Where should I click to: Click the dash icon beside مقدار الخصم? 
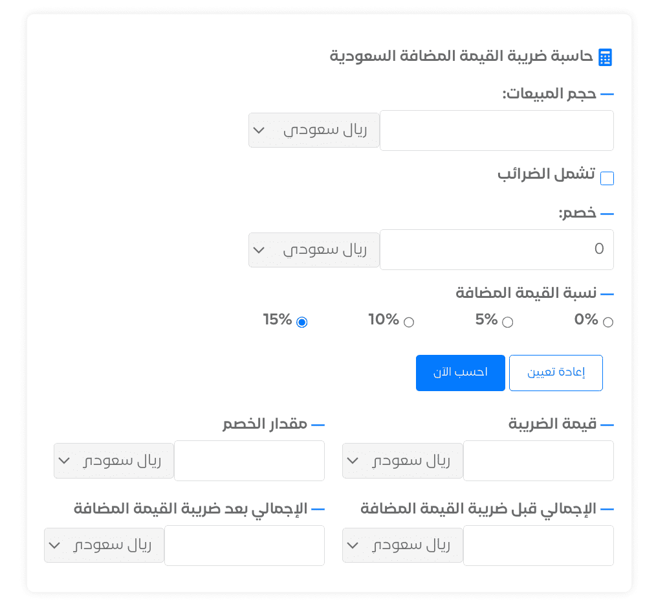[318, 424]
